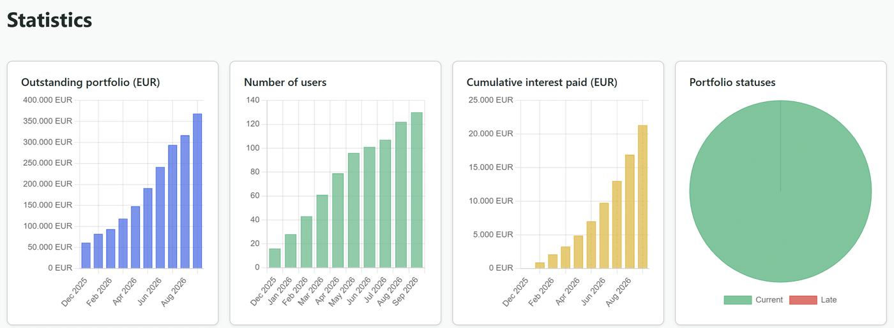
Task: Click the Feb 2026 bar in Outstanding portfolio
Action: [110, 248]
